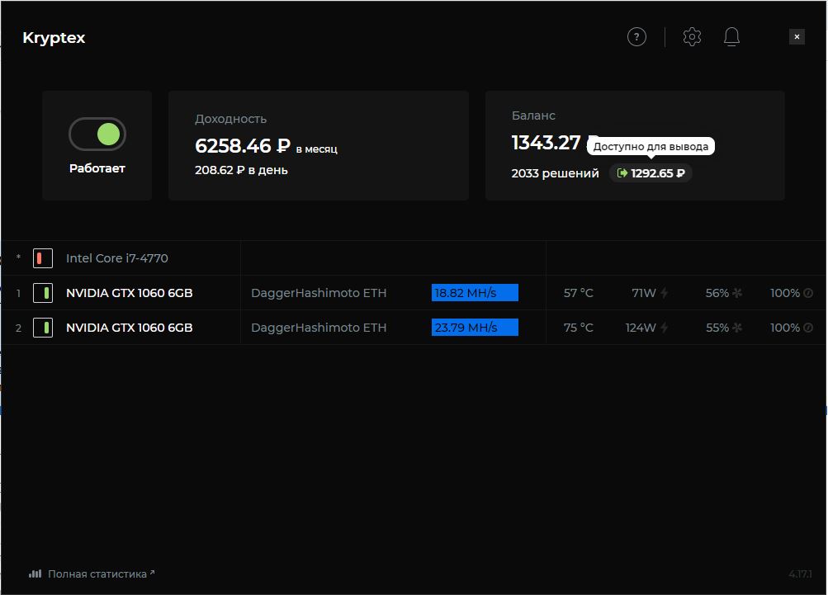Click NVIDIA GTX 1060 6GB name in row 1

click(x=130, y=293)
